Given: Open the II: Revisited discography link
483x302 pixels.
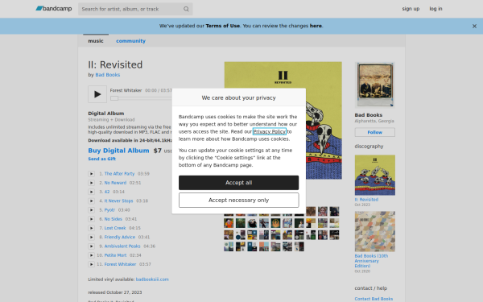Looking at the screenshot, I should (x=366, y=200).
